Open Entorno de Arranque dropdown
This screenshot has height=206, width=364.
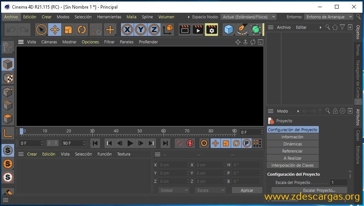click(329, 17)
